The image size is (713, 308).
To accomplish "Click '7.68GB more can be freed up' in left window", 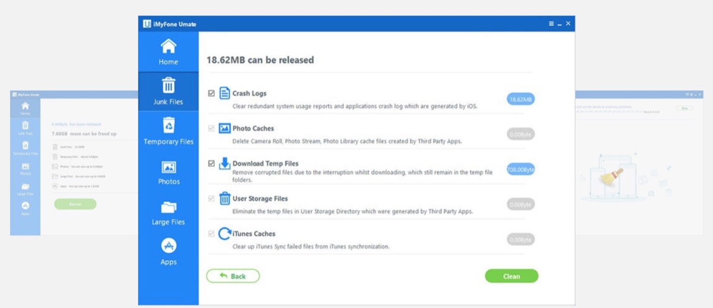I will click(x=84, y=134).
